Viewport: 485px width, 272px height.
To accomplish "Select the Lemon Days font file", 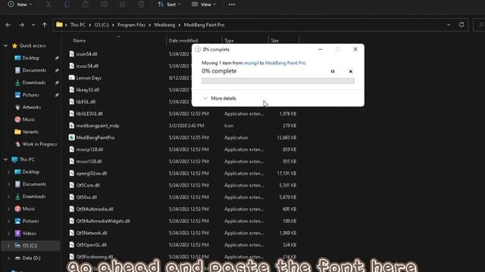I will coord(89,78).
